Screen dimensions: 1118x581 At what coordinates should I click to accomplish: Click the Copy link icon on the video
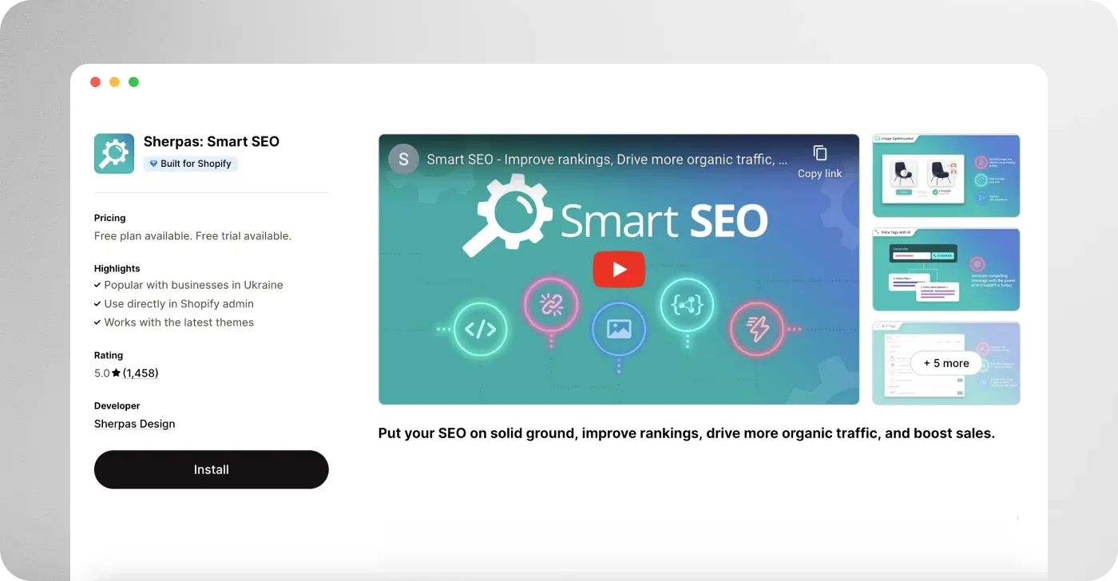click(820, 152)
